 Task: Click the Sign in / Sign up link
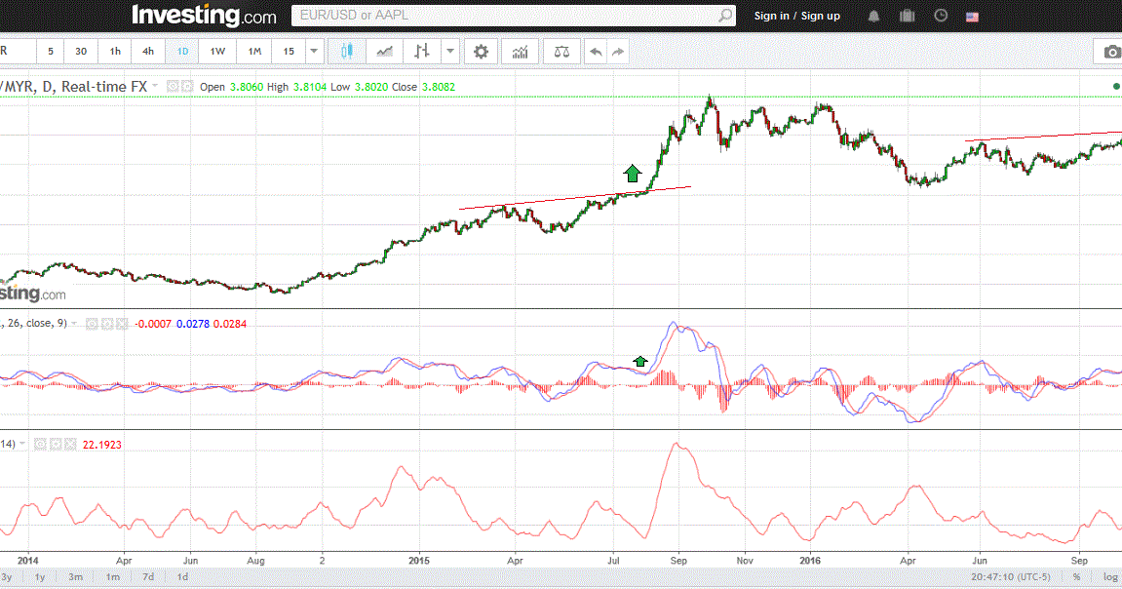point(796,16)
